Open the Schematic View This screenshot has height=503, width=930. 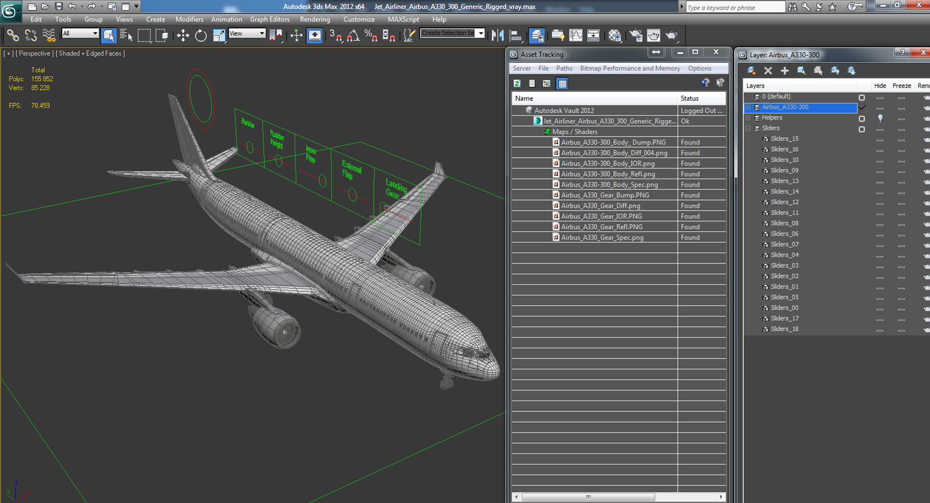click(x=593, y=35)
